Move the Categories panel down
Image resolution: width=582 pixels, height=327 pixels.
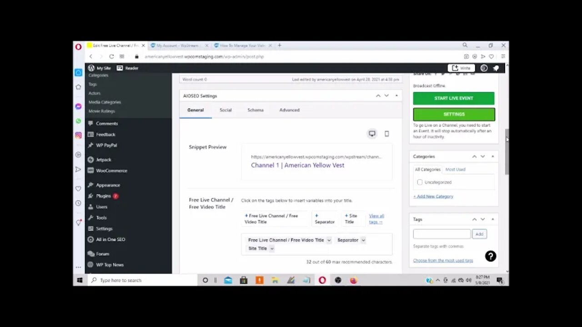(483, 157)
